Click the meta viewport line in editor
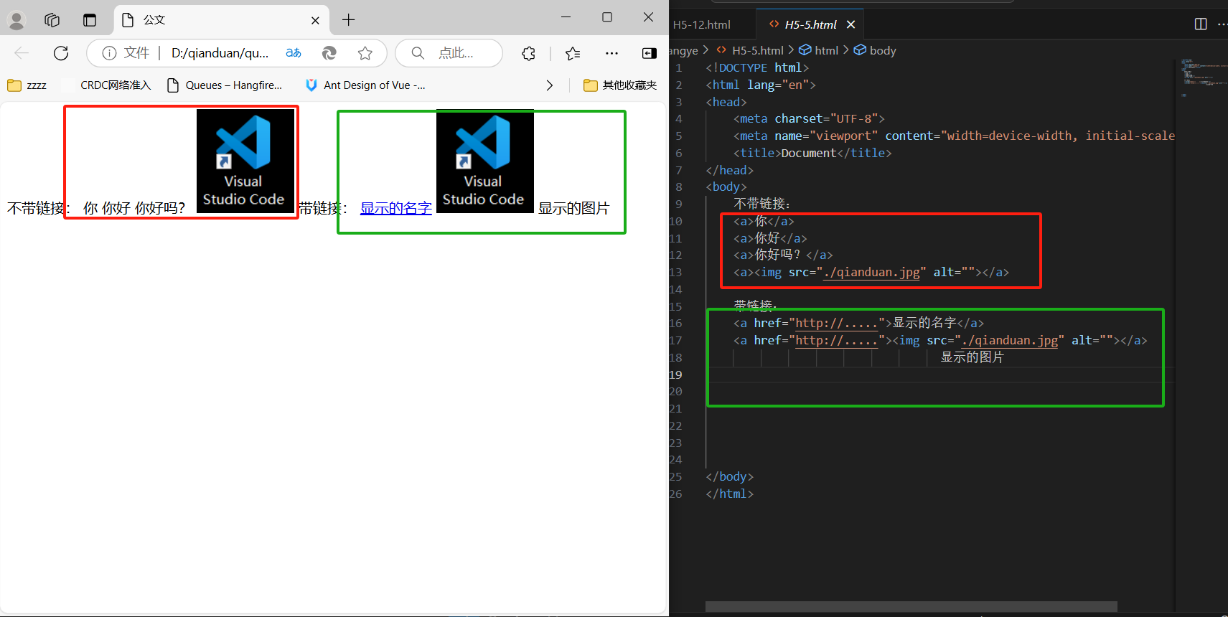The height and width of the screenshot is (617, 1228). pos(954,136)
